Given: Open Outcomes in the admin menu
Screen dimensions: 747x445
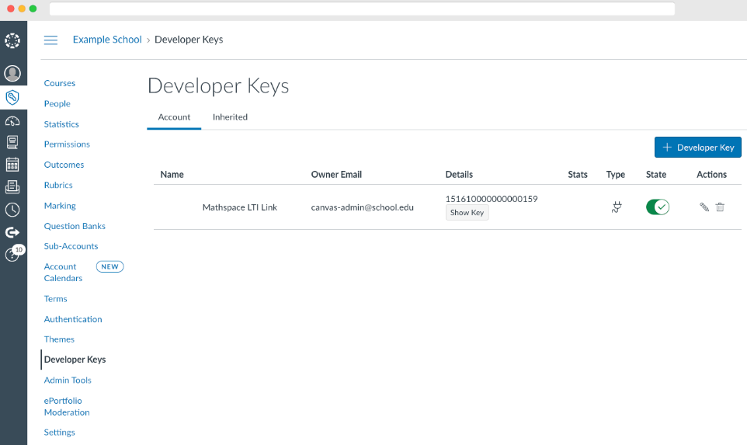Looking at the screenshot, I should (64, 165).
